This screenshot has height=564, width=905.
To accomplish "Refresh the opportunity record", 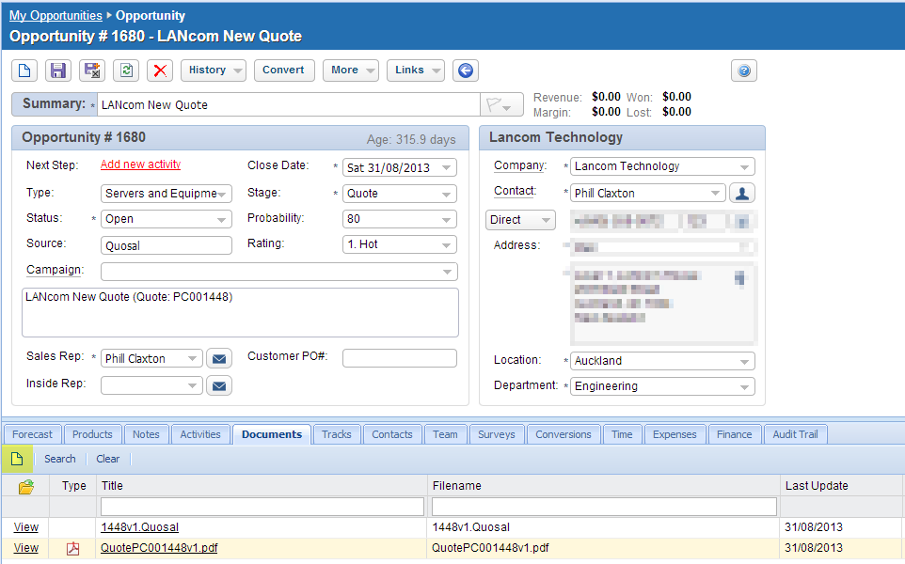I will pyautogui.click(x=125, y=70).
